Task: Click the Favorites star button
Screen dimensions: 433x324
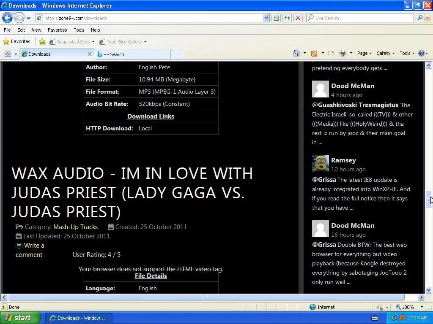Action: [16, 42]
